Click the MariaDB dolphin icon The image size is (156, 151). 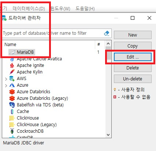12,52
